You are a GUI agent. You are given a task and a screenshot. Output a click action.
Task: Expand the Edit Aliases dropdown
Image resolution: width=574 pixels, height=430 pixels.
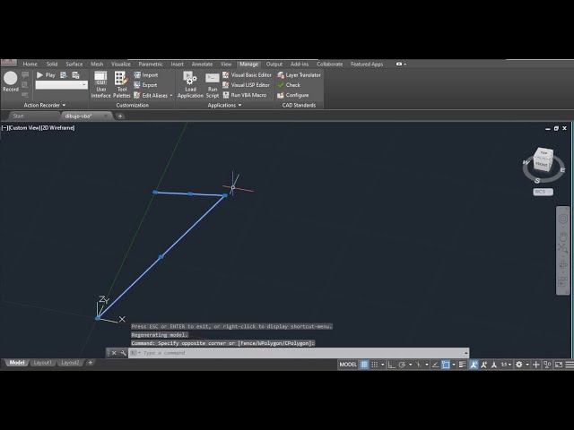coord(171,95)
